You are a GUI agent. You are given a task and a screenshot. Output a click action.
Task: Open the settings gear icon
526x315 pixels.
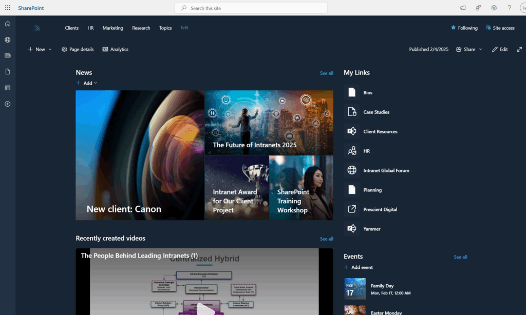click(494, 8)
